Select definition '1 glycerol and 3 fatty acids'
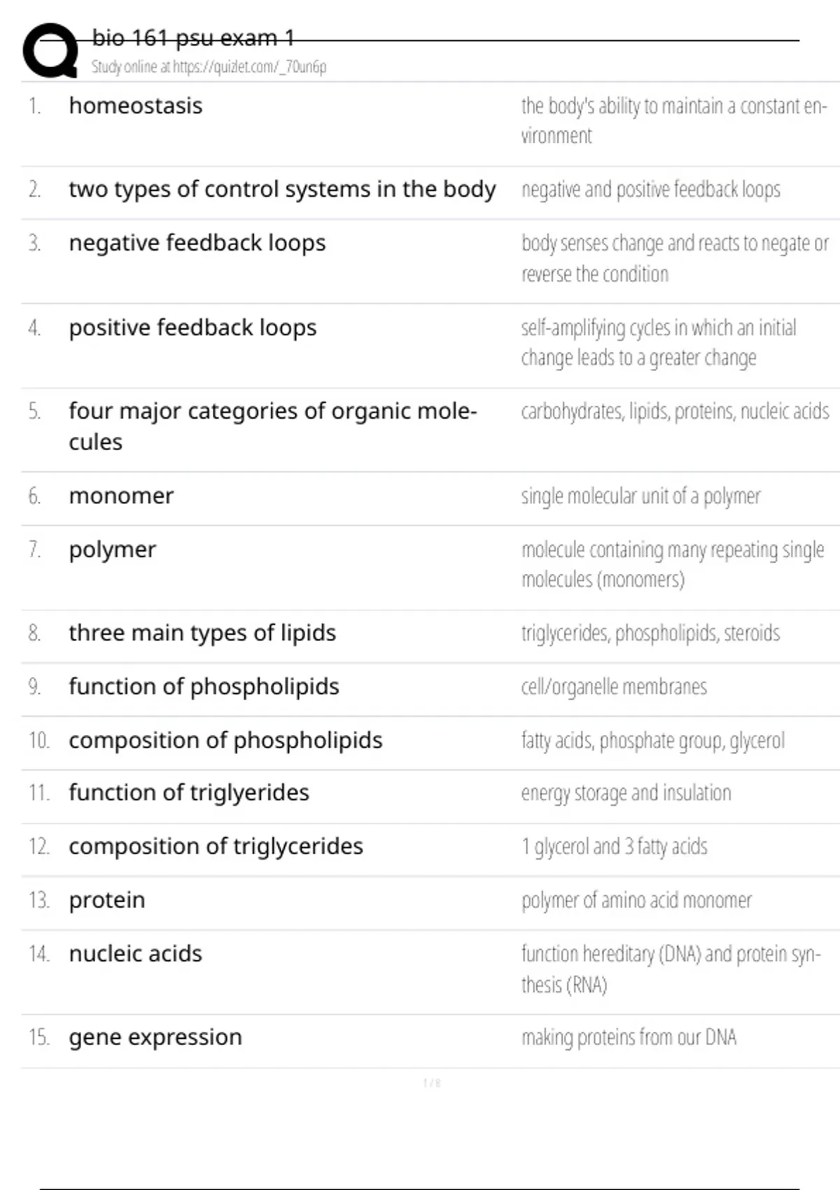The width and height of the screenshot is (840, 1190). point(614,847)
